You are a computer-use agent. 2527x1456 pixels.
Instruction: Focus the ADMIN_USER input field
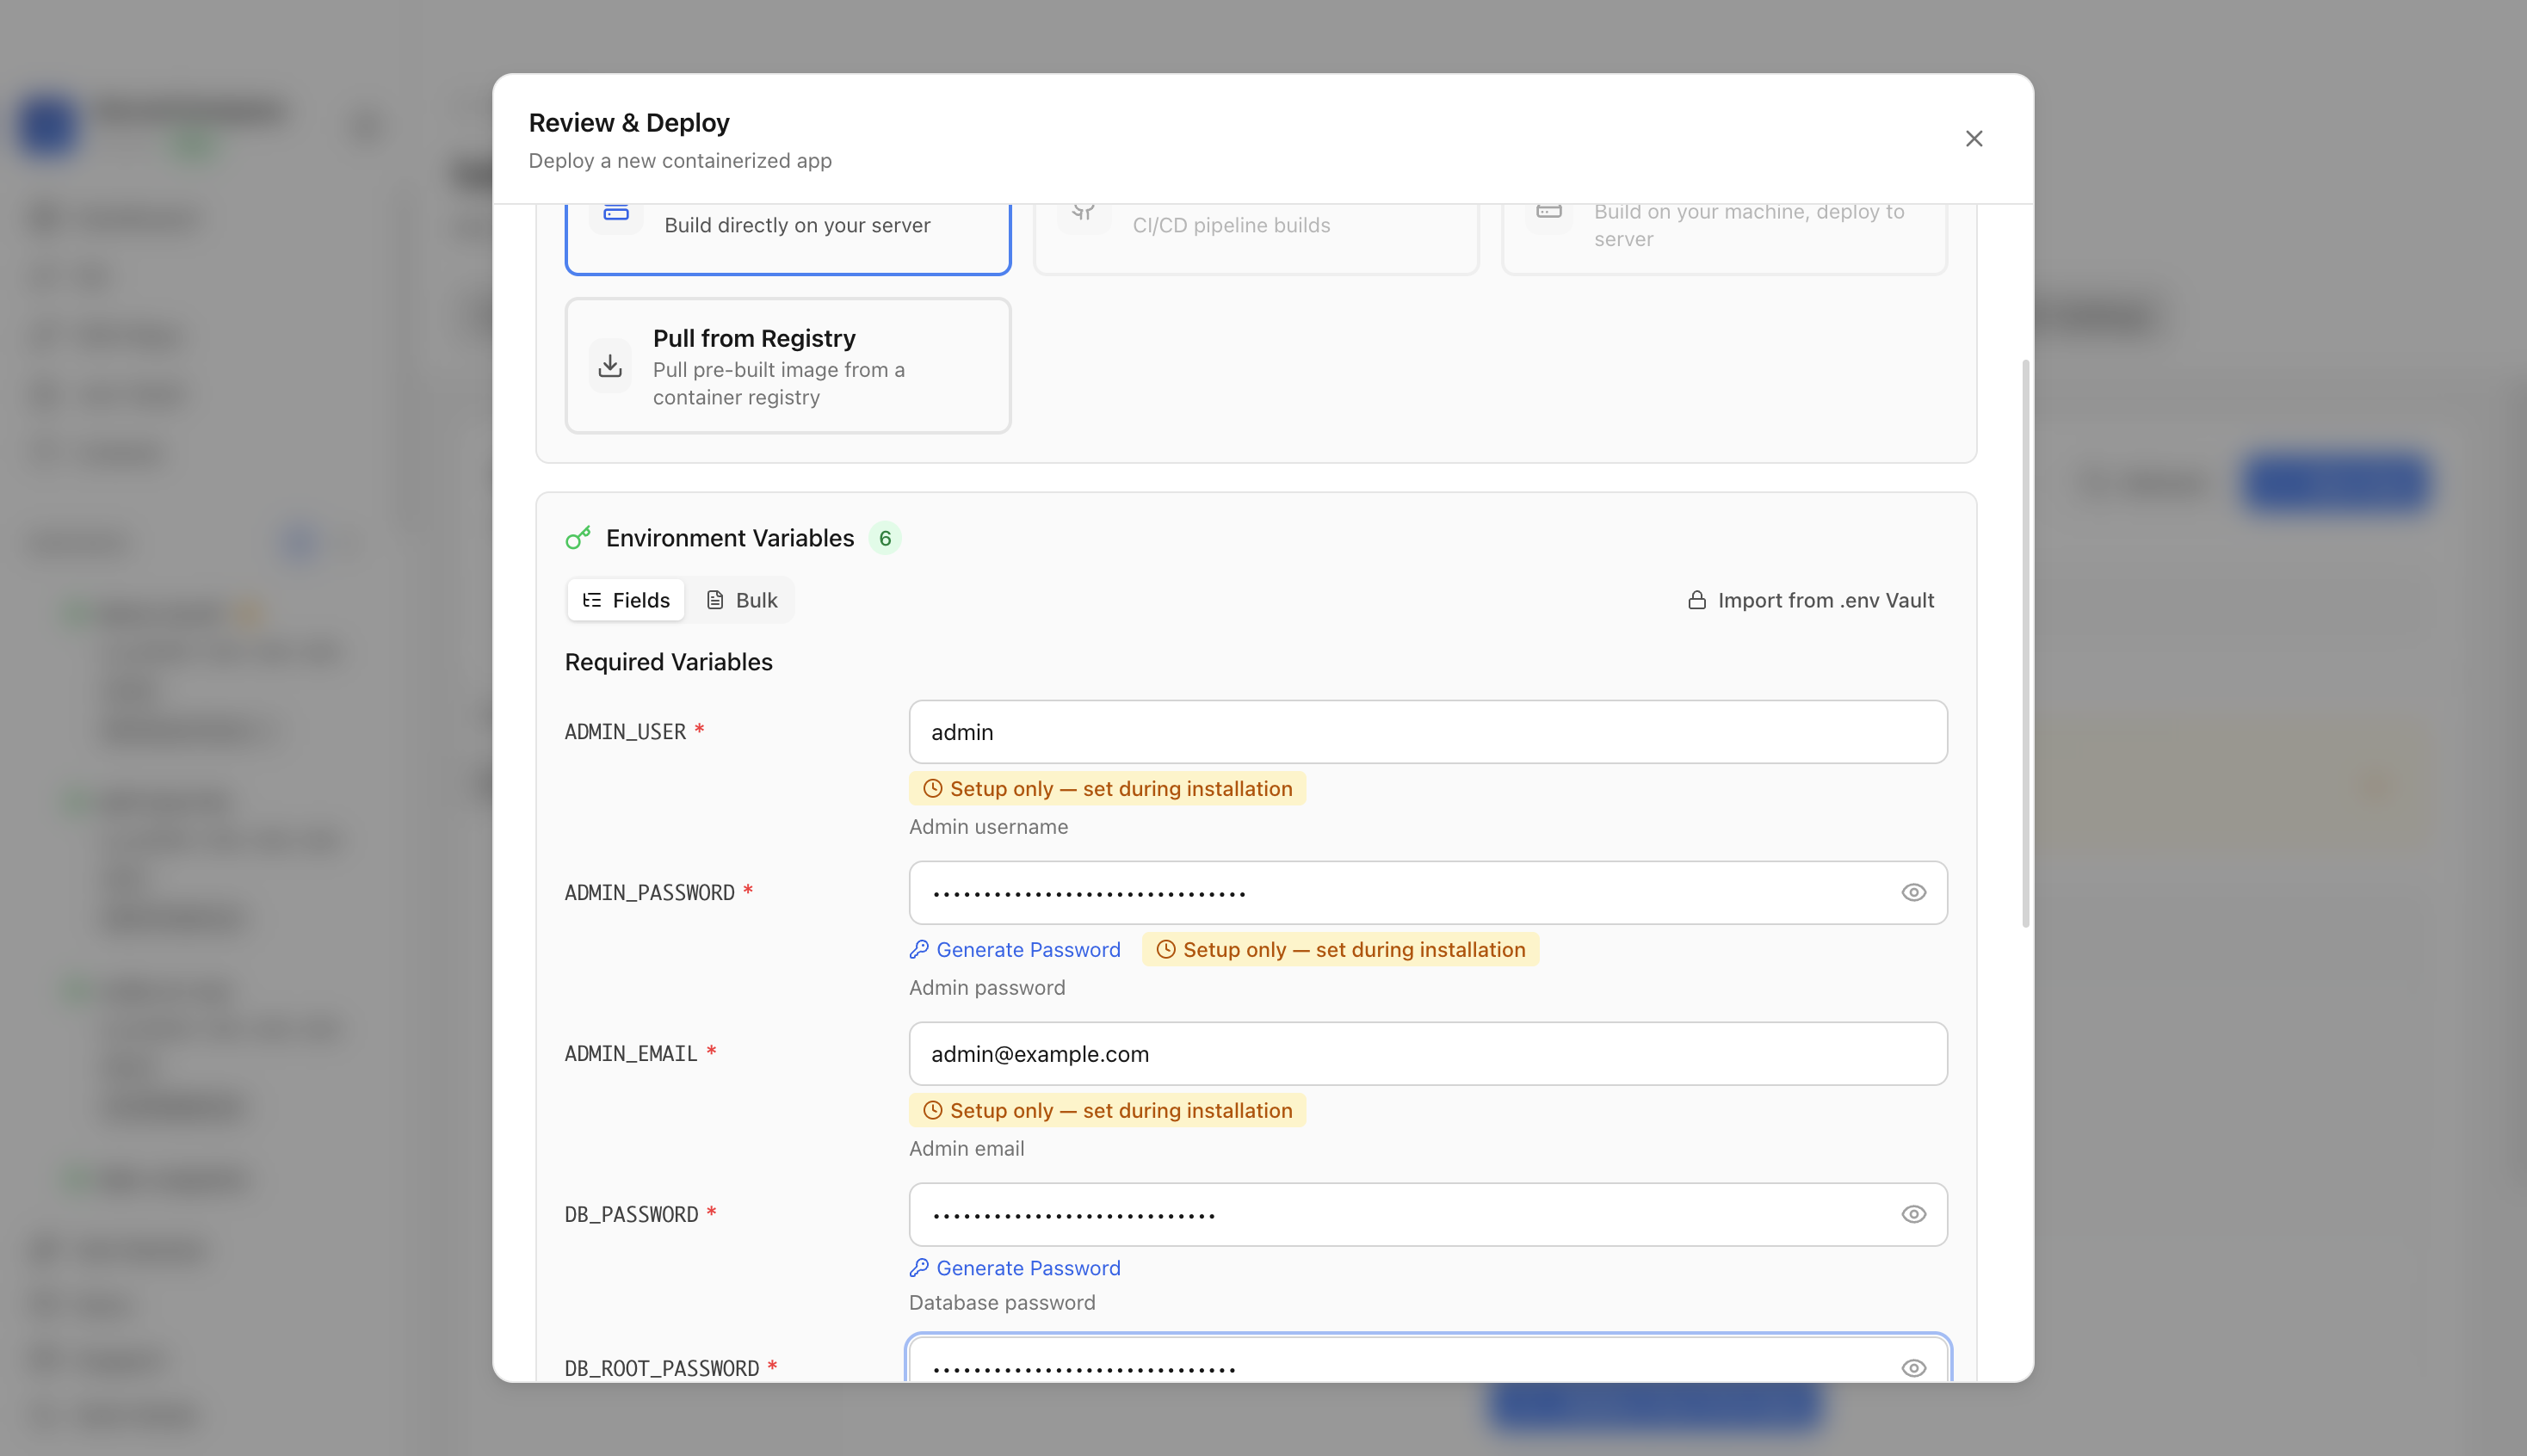(1428, 732)
